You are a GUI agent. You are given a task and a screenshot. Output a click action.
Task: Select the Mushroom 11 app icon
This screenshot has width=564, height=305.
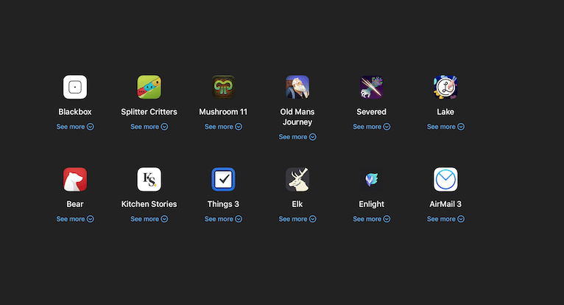(x=223, y=87)
